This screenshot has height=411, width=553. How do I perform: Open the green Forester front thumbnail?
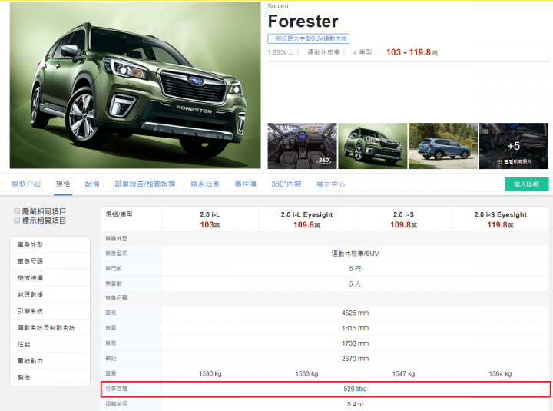point(373,146)
